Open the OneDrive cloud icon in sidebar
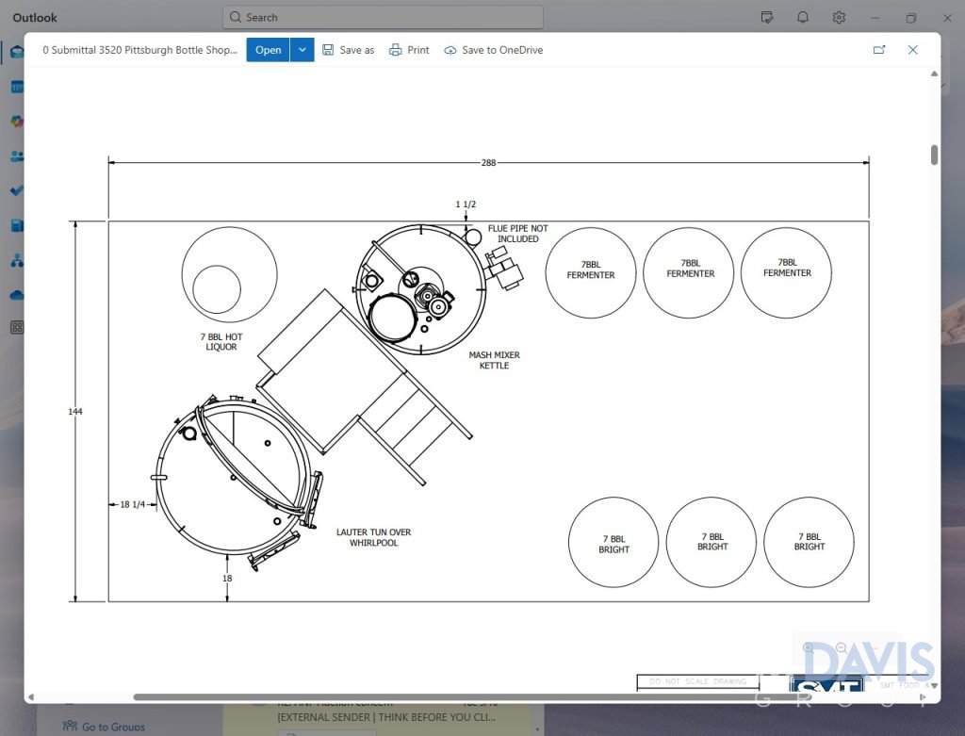The width and height of the screenshot is (965, 736). tap(17, 295)
